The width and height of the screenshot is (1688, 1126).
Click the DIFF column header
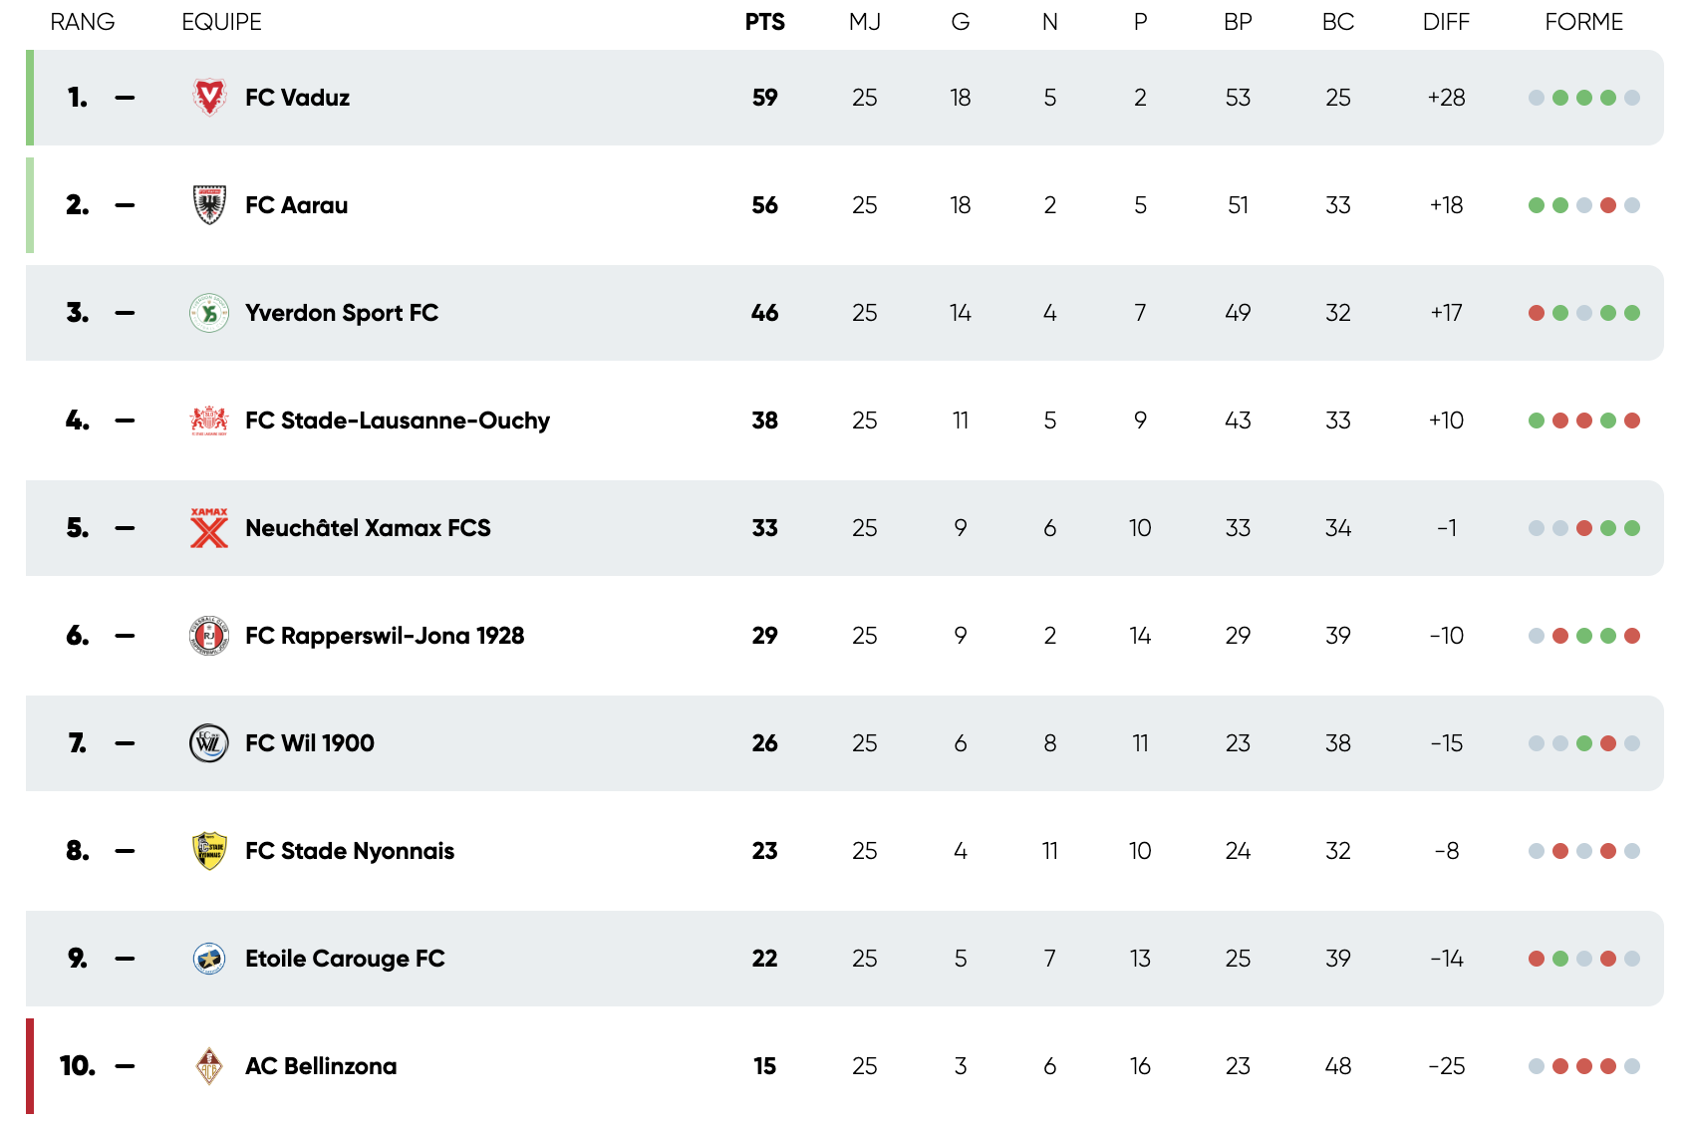(1446, 22)
